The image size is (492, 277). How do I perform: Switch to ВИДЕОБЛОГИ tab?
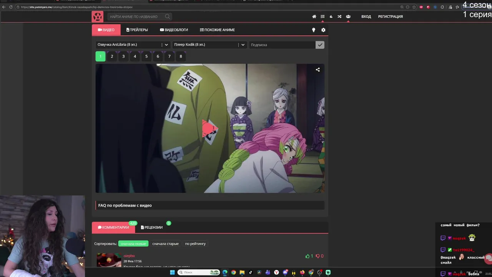click(x=174, y=30)
